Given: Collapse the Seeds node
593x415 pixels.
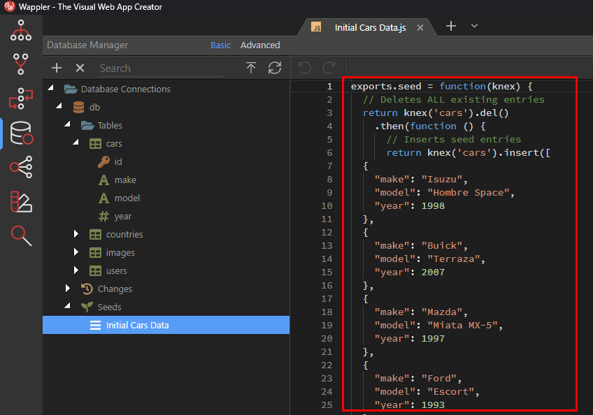Looking at the screenshot, I should (67, 306).
